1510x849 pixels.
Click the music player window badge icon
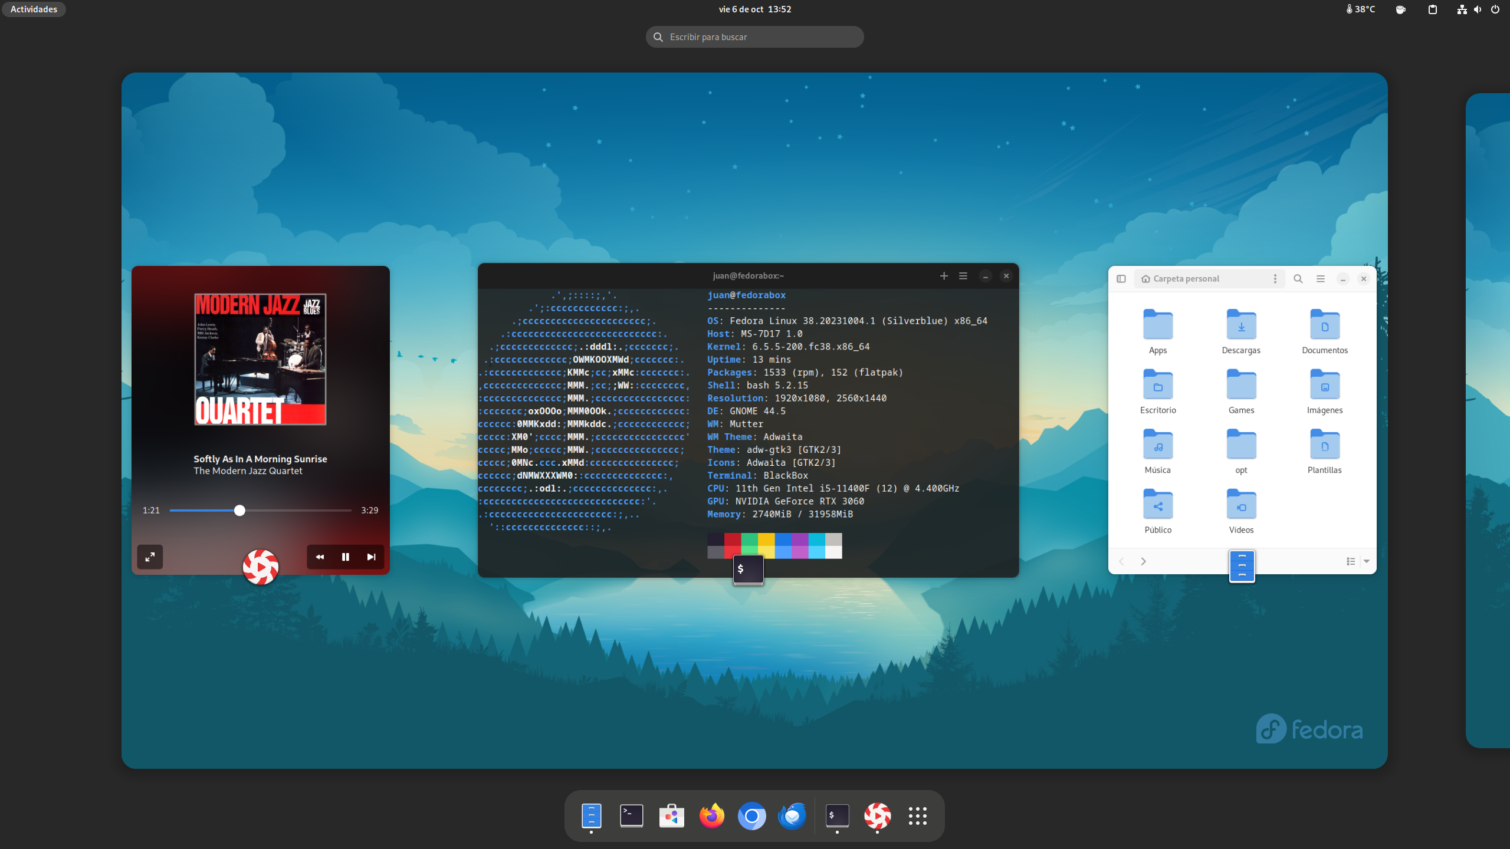click(x=260, y=567)
